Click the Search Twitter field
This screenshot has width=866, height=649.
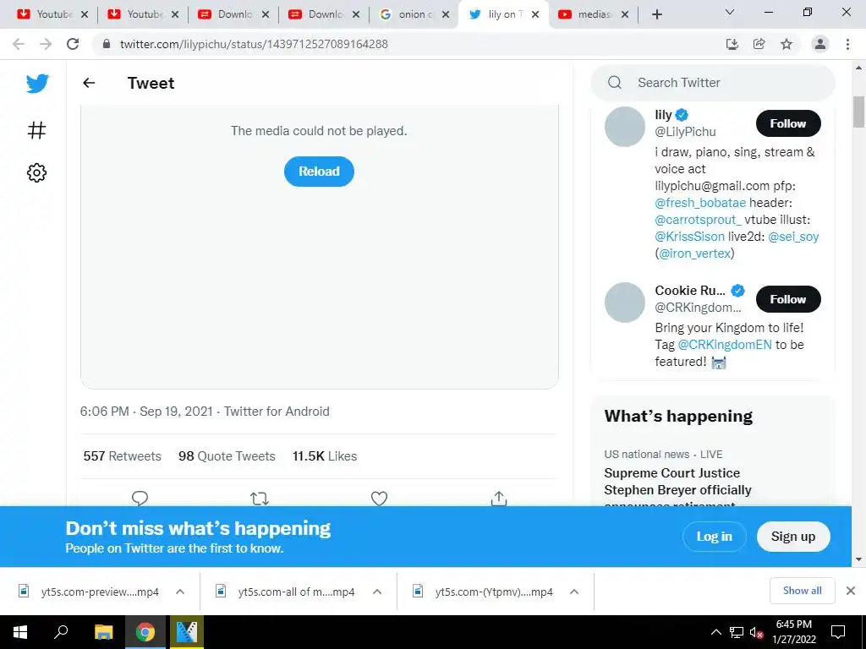(x=712, y=83)
